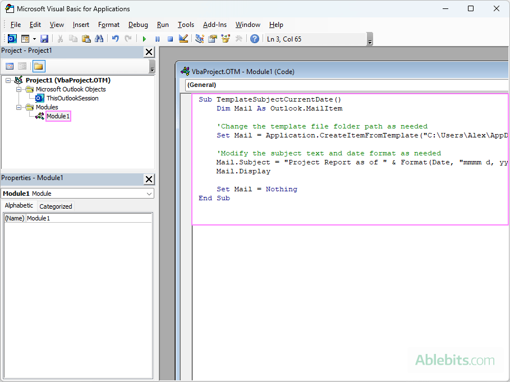Open the Window menu
Viewport: 510px width, 382px height.
[248, 25]
